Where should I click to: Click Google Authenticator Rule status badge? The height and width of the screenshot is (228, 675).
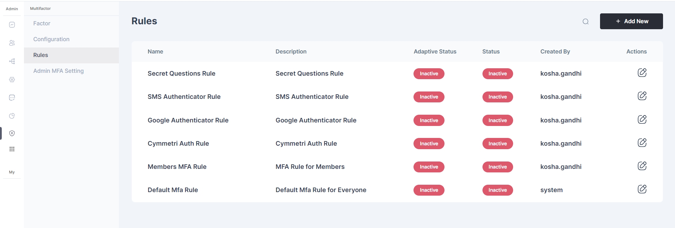[497, 120]
